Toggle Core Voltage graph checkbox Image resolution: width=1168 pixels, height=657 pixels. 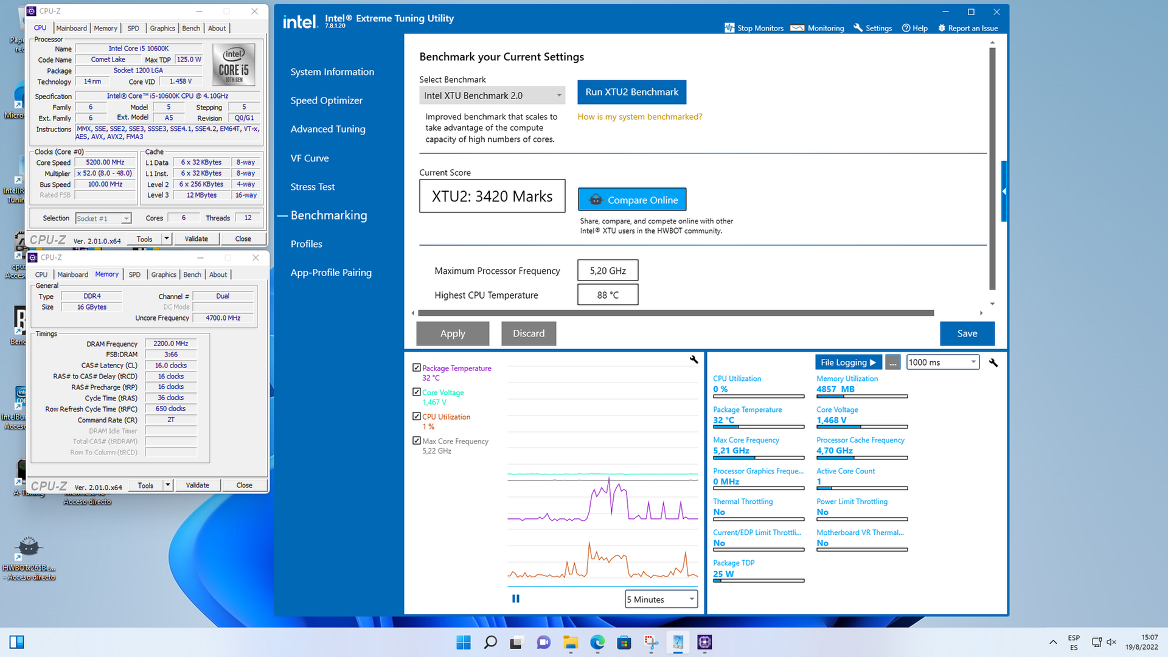coord(417,392)
